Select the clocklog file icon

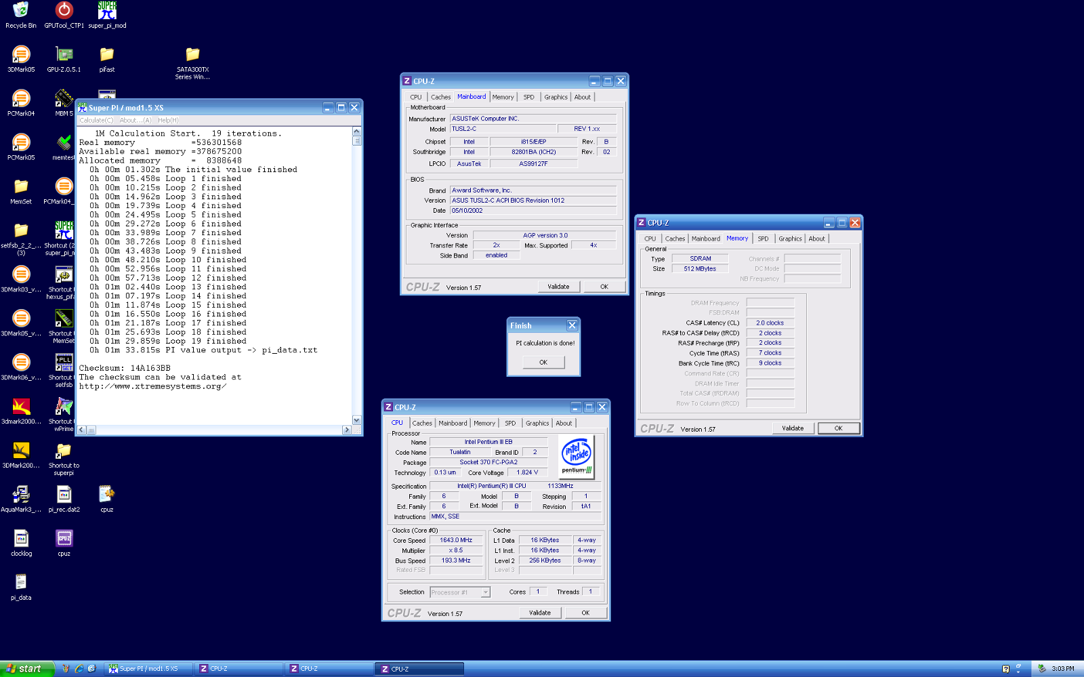(x=21, y=543)
